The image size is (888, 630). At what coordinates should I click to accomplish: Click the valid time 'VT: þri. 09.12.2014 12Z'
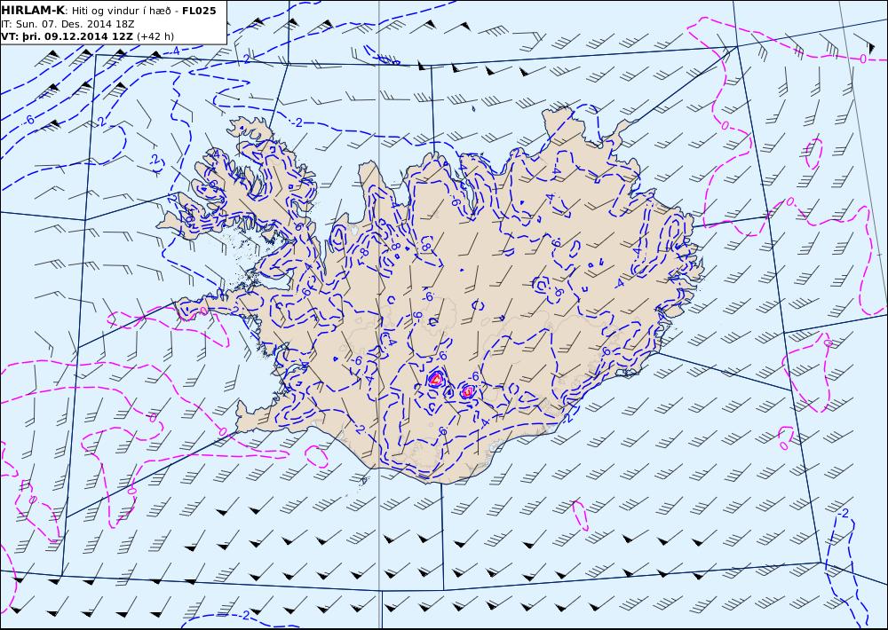click(67, 36)
